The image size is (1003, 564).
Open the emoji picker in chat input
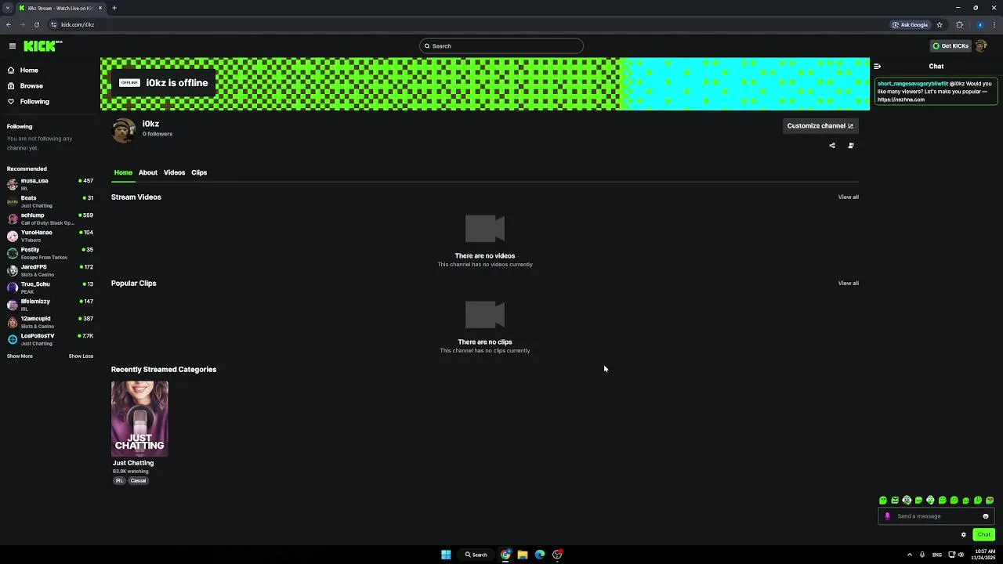(986, 516)
